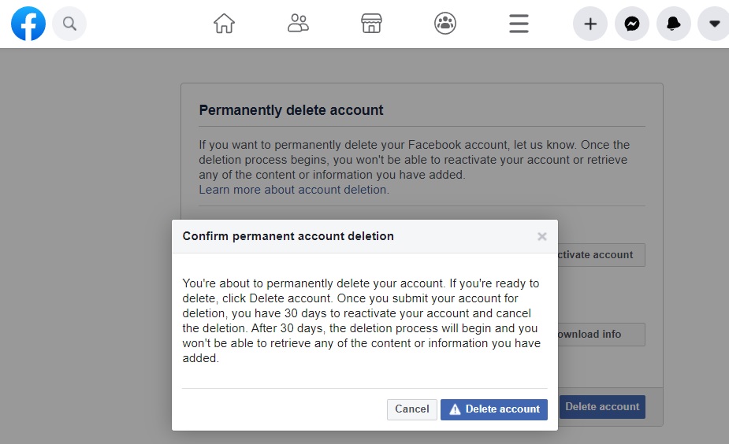Click the partially hidden Download info button
Screen dimensions: 729x444
click(x=601, y=335)
